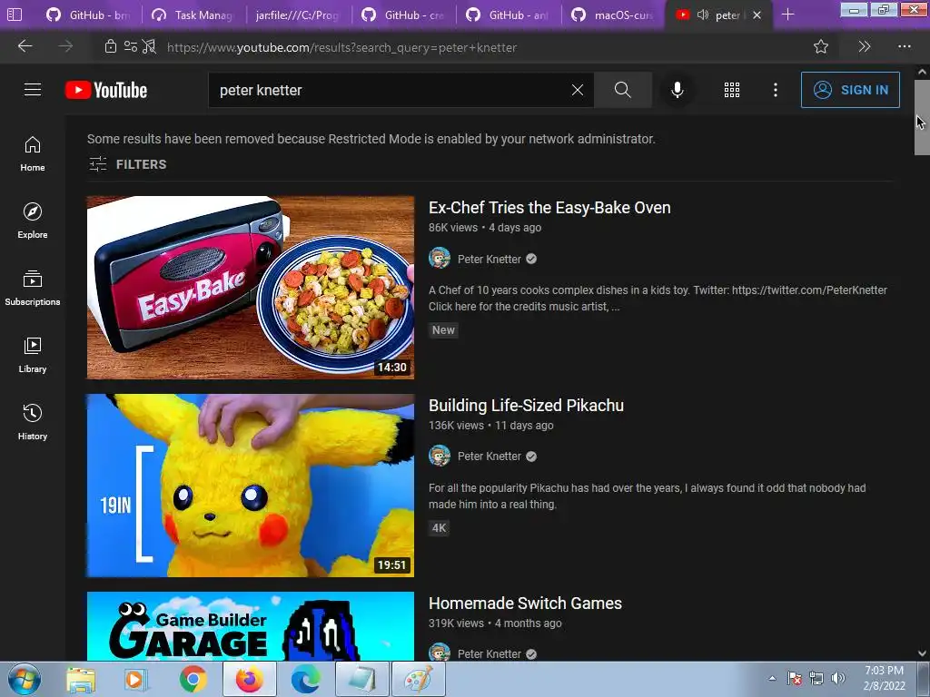Image resolution: width=930 pixels, height=697 pixels.
Task: Open Subscriptions in the sidebar
Action: [x=33, y=288]
